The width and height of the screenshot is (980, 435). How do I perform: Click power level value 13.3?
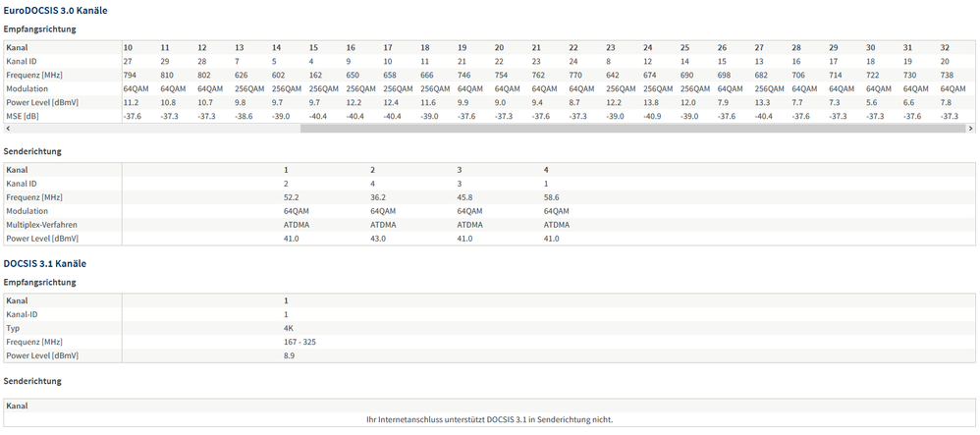763,102
